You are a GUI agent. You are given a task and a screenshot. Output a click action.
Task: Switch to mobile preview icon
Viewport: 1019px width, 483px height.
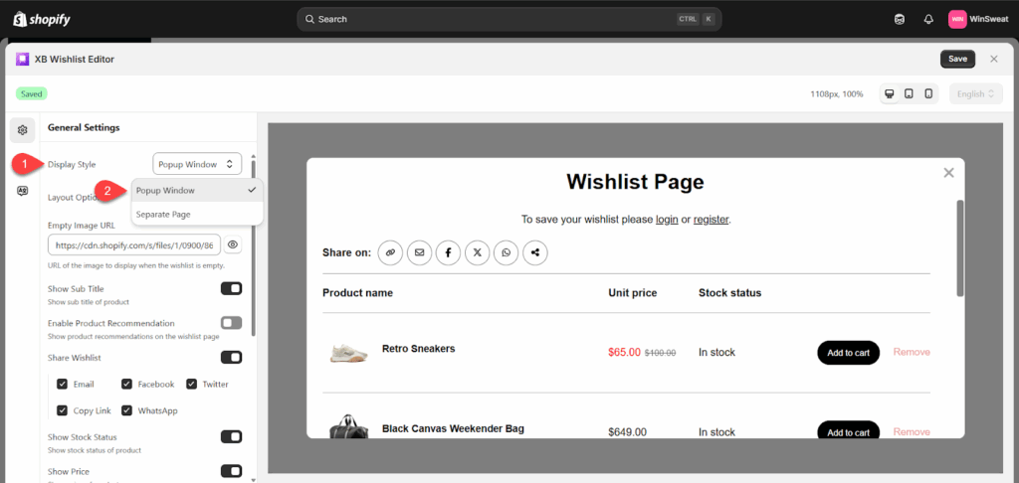[928, 93]
